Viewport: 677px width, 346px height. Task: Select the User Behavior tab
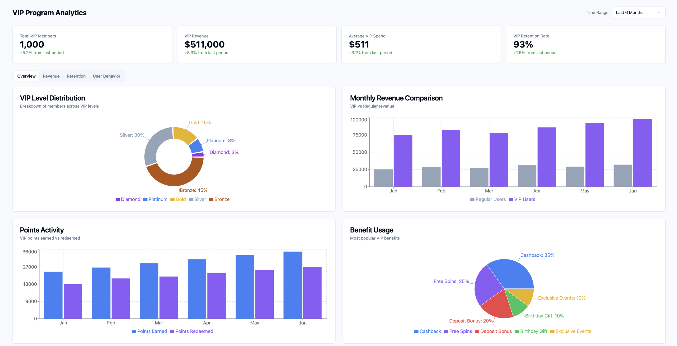click(106, 76)
